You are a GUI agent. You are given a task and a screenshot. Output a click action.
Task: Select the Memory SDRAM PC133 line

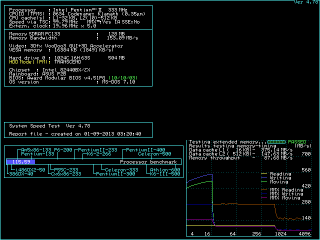(x=67, y=34)
